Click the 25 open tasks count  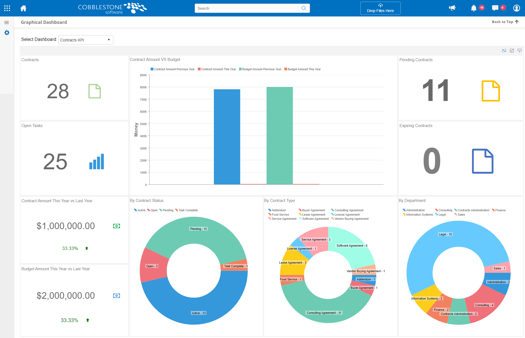point(55,162)
